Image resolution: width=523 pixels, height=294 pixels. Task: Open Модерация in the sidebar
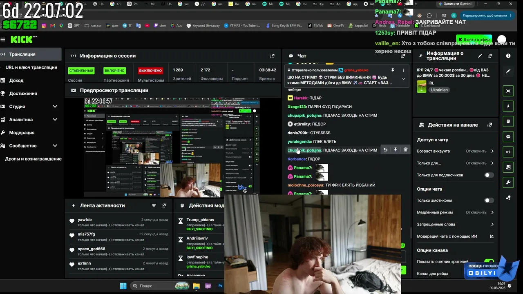[31, 133]
